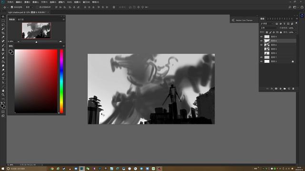This screenshot has height=171, width=305.
Task: Pick a color in the red saturation field
Action: pyautogui.click(x=36, y=81)
